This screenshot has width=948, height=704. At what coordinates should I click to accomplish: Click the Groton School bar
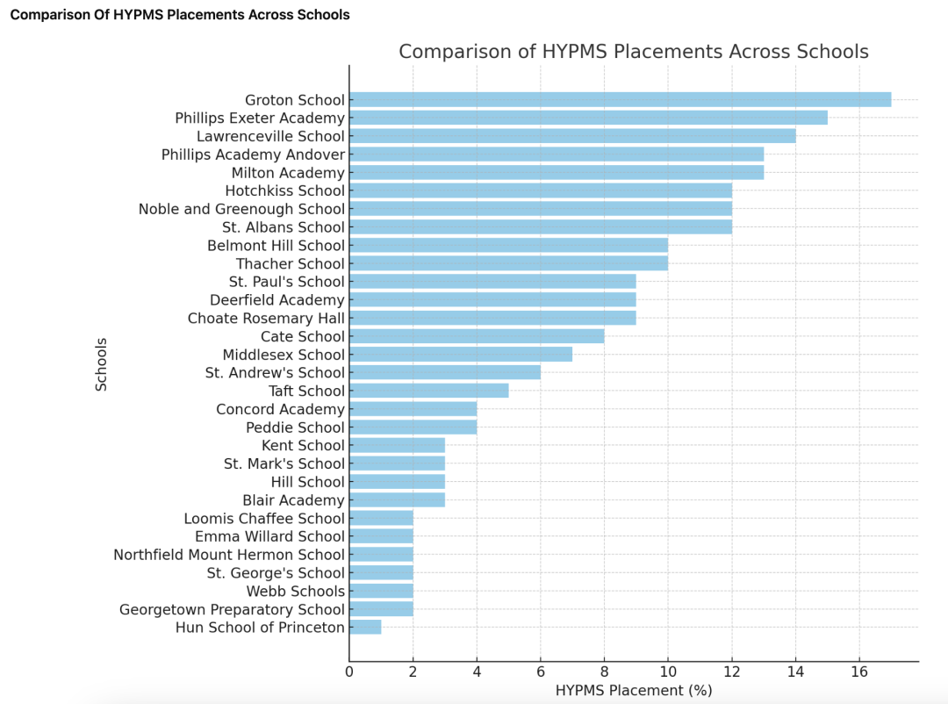pyautogui.click(x=620, y=100)
